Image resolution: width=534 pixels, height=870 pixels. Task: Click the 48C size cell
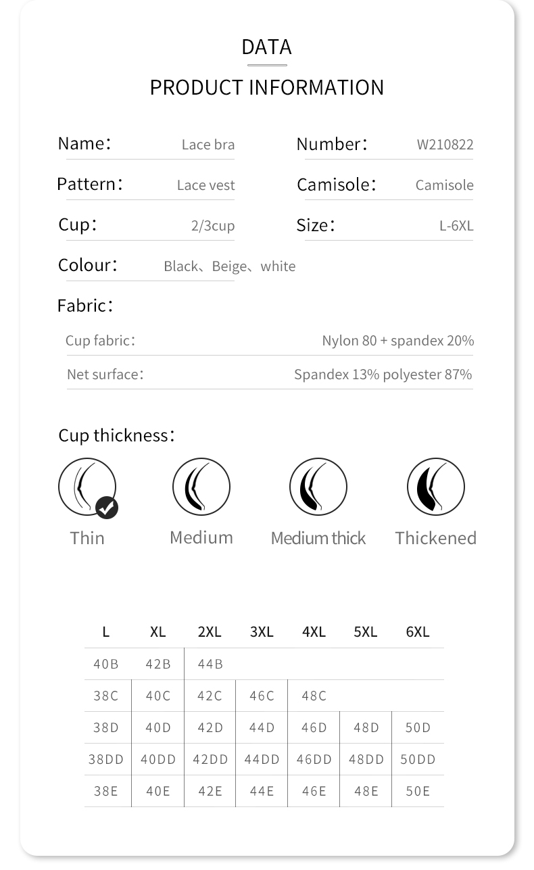(314, 696)
